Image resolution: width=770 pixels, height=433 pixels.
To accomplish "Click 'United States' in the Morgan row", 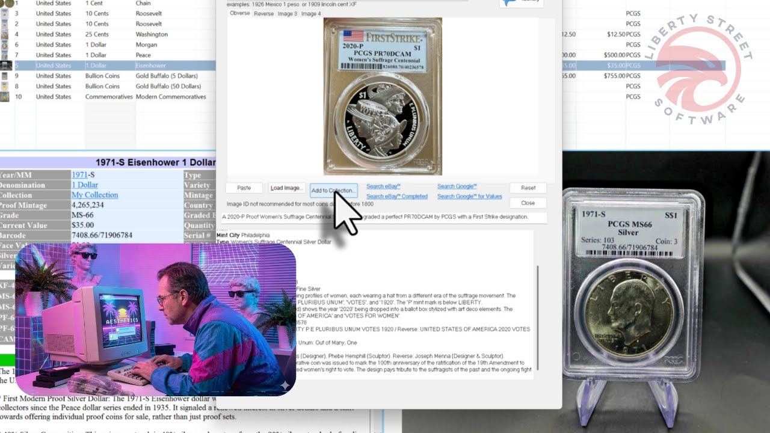I will tap(54, 45).
